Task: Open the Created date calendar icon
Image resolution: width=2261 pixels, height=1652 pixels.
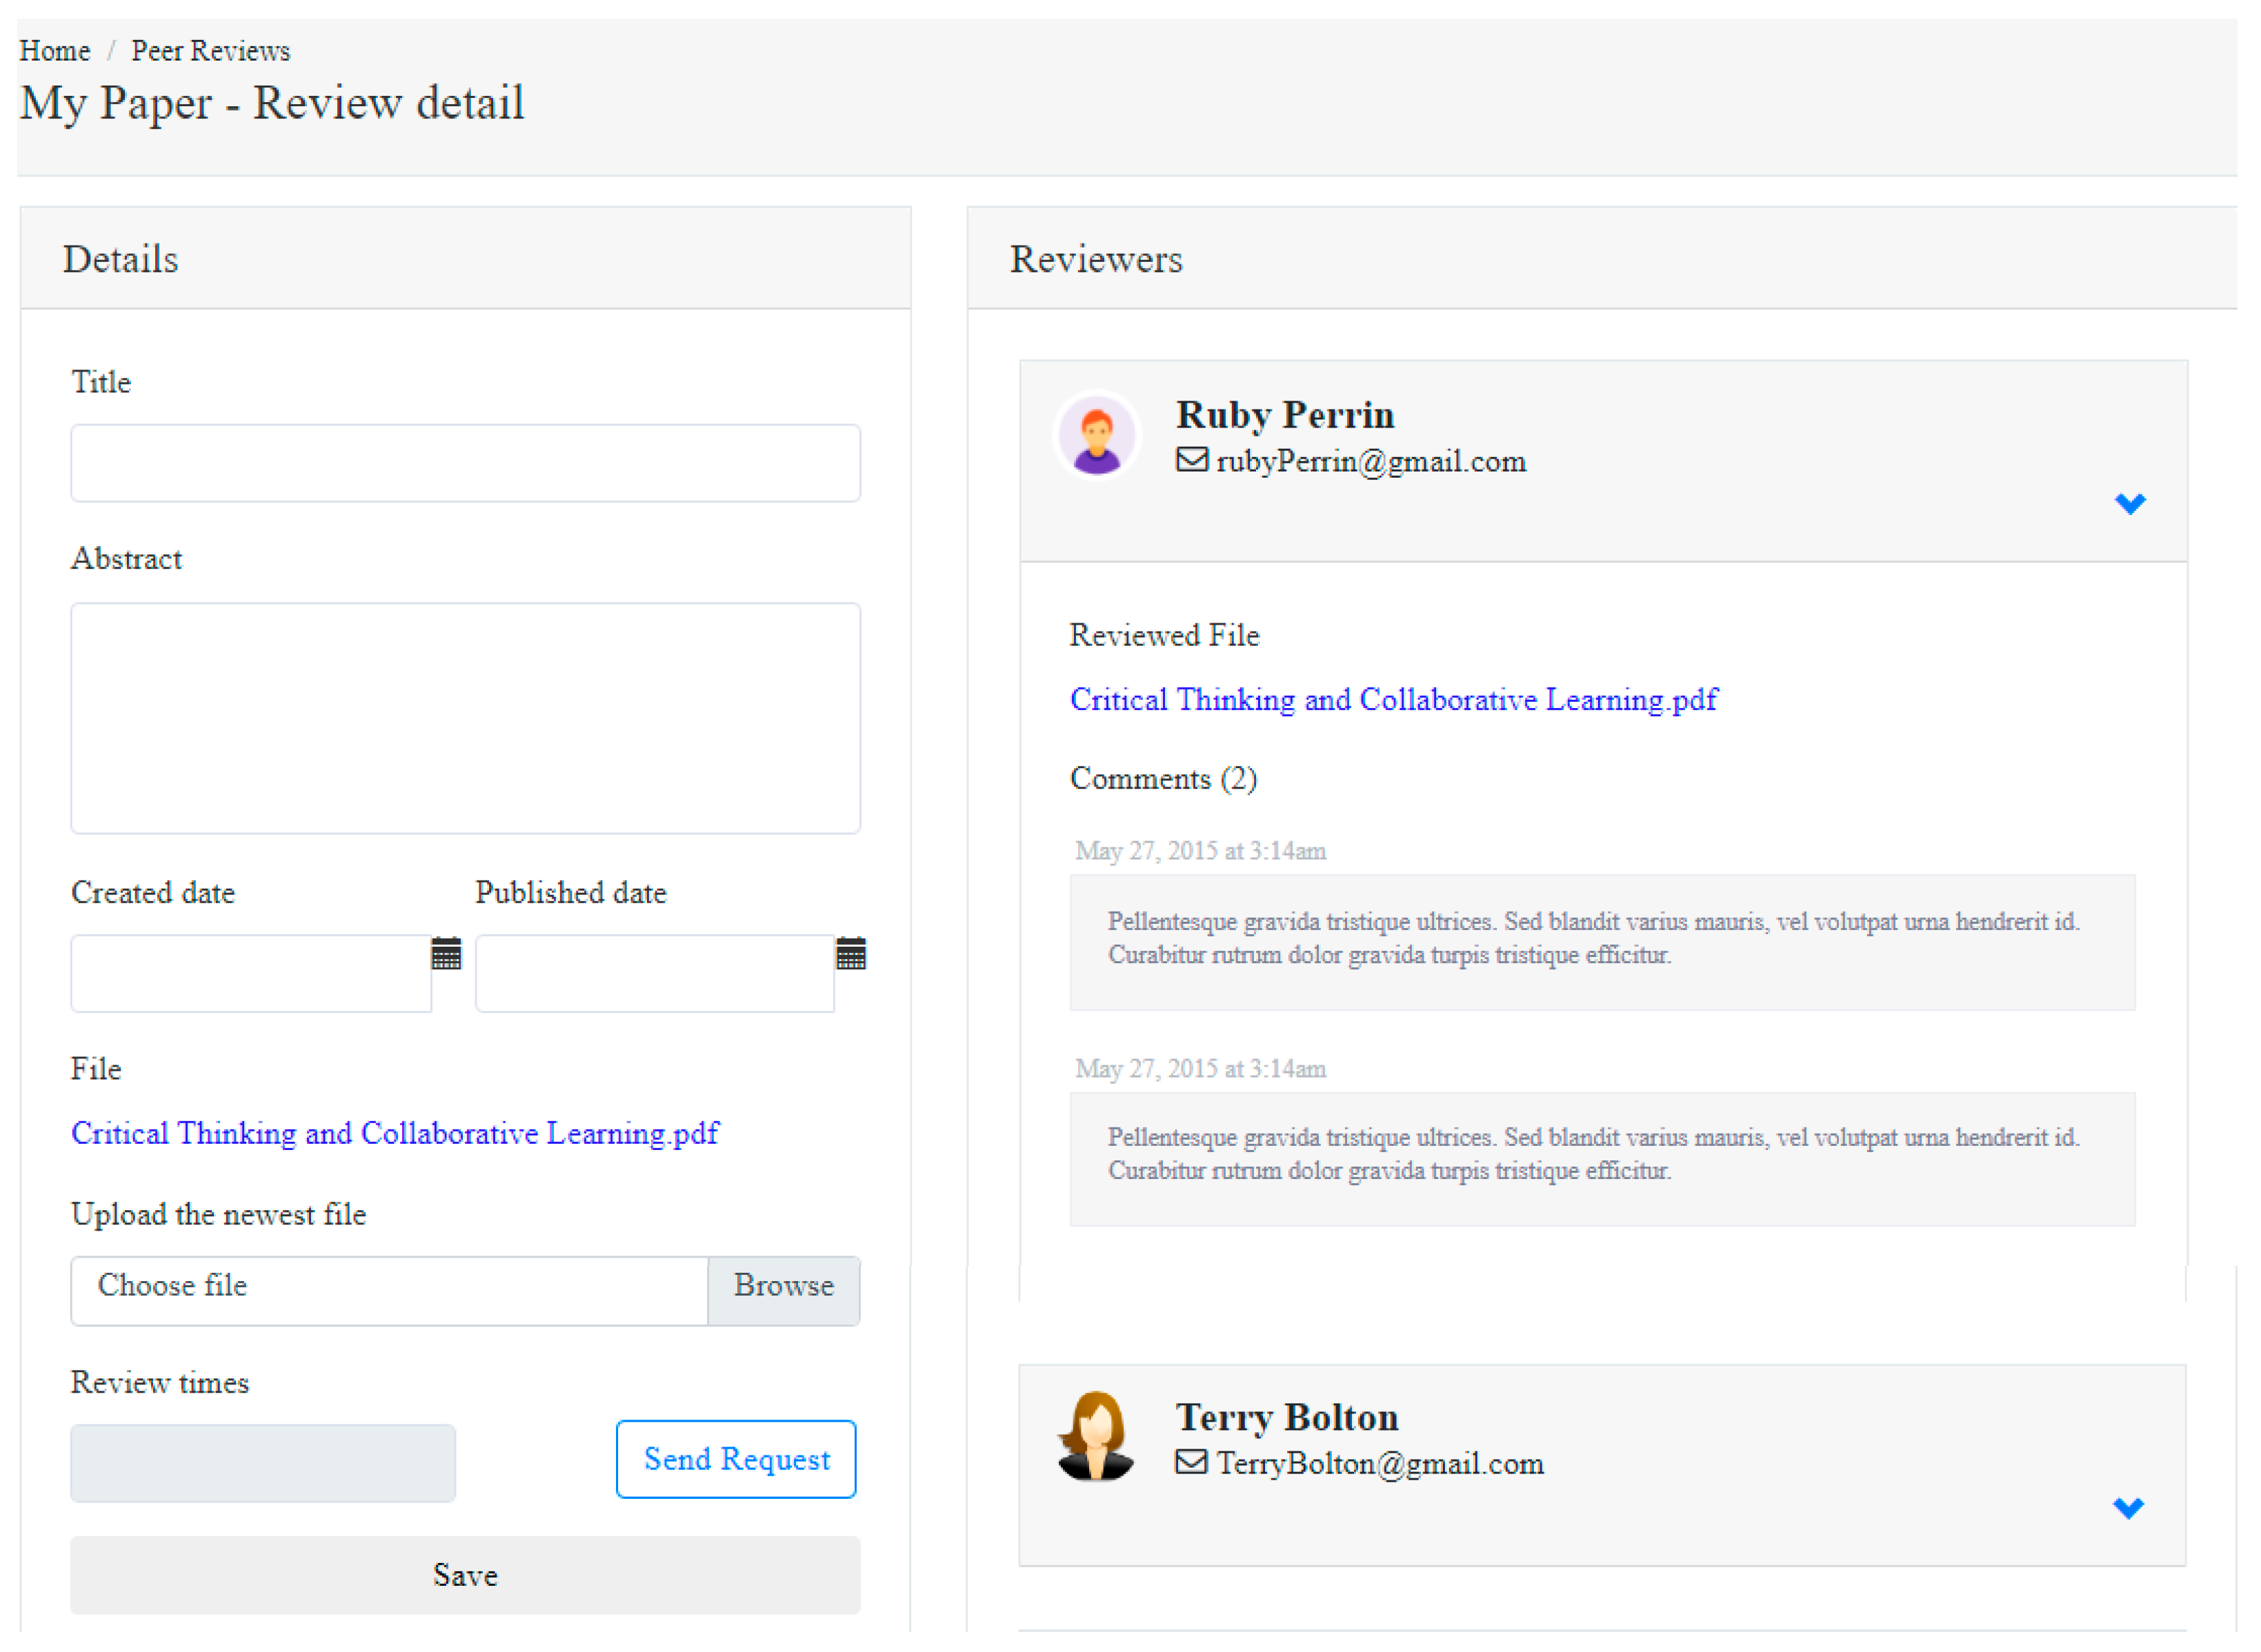Action: 446,954
